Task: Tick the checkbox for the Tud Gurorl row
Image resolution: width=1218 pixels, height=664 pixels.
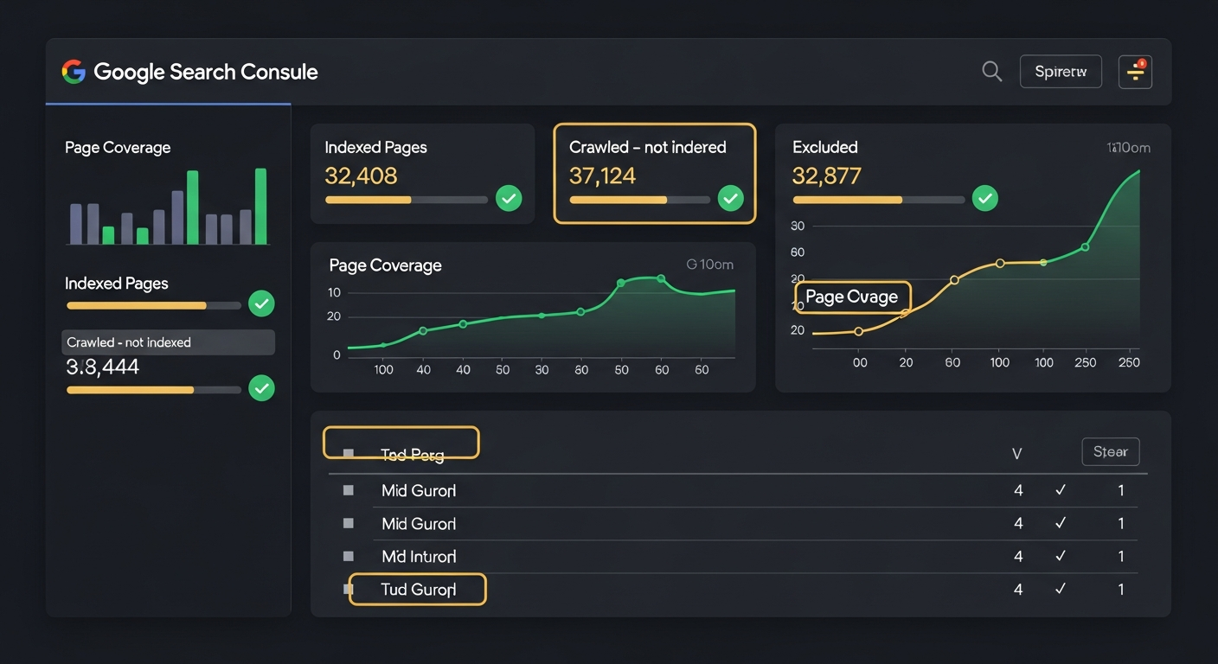Action: tap(349, 589)
